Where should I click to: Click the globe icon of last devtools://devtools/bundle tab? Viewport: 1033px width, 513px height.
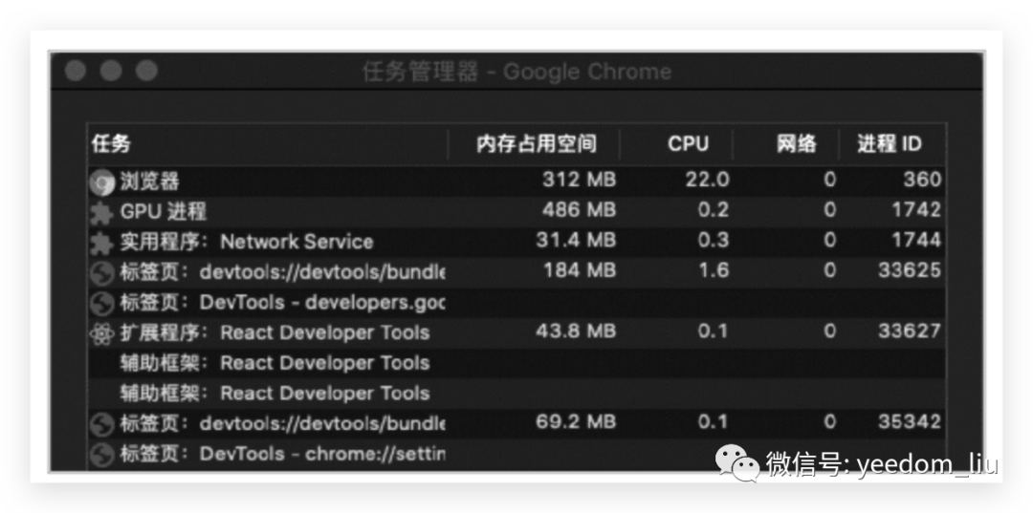101,423
